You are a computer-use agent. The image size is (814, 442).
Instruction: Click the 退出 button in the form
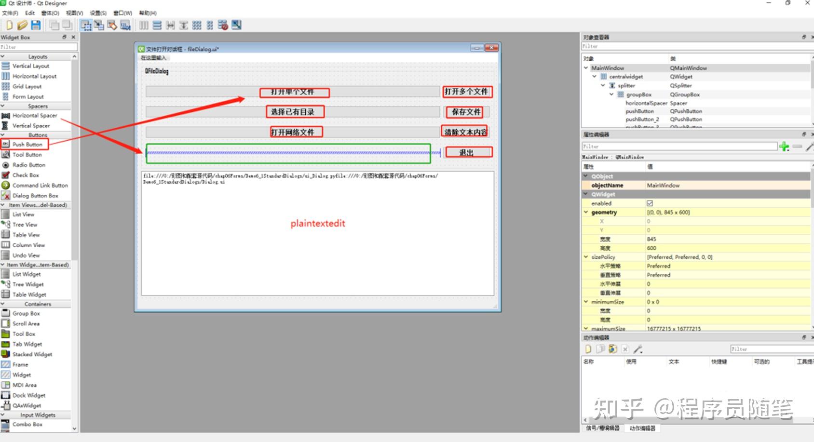(x=468, y=151)
